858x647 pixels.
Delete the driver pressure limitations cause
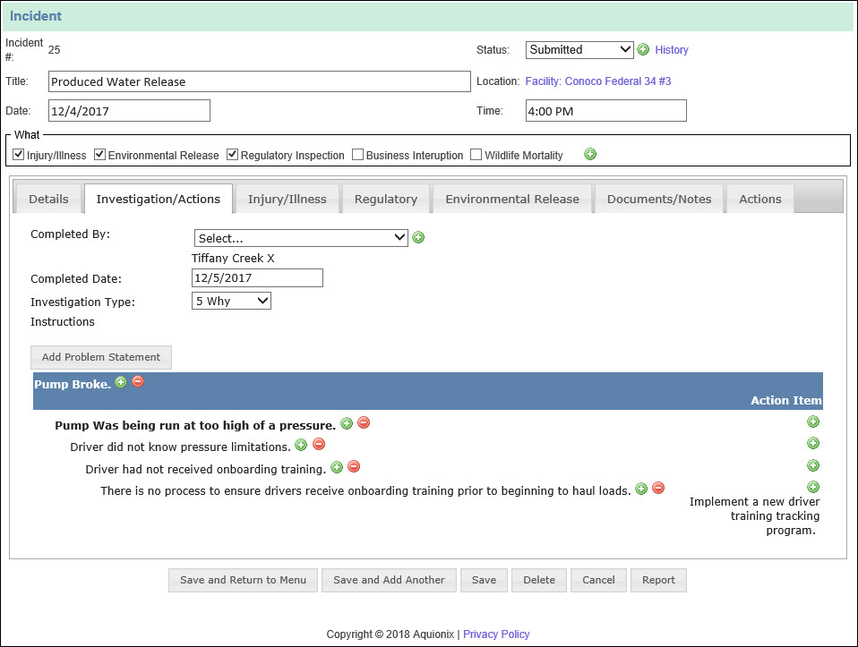tap(319, 445)
